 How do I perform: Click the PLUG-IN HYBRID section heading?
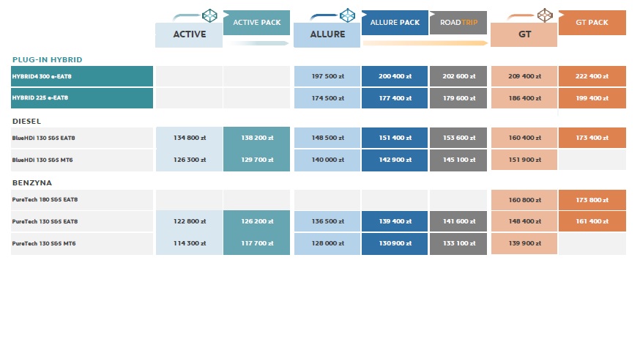[x=48, y=59]
